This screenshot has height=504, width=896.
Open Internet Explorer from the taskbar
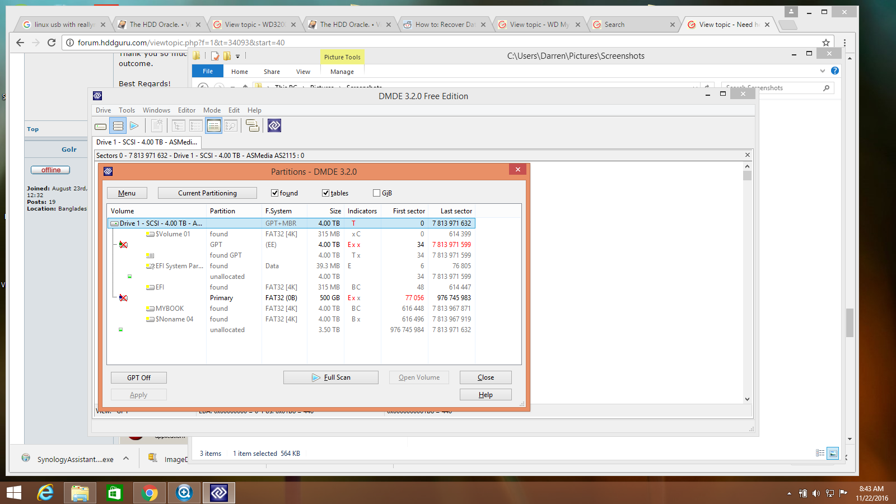(x=45, y=493)
